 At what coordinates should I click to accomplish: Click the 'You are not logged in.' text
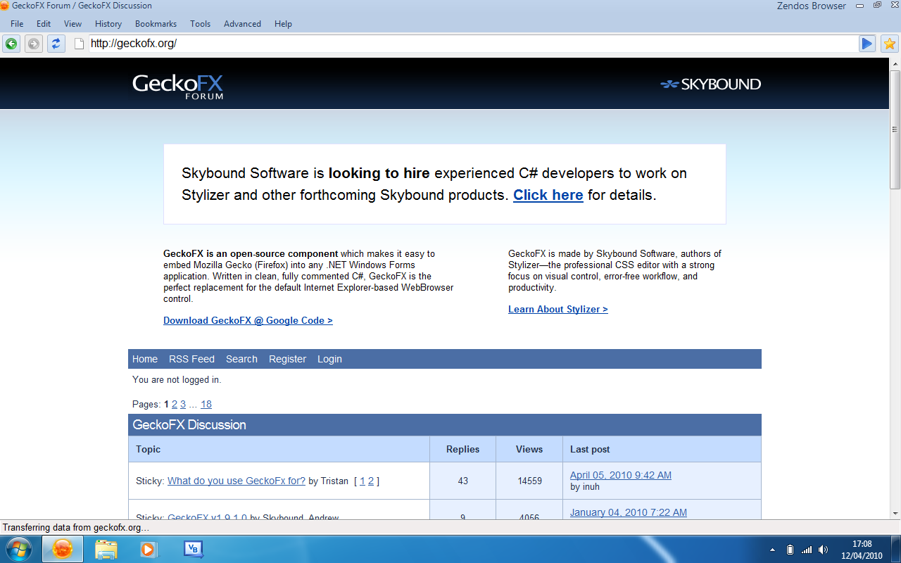[x=177, y=379]
